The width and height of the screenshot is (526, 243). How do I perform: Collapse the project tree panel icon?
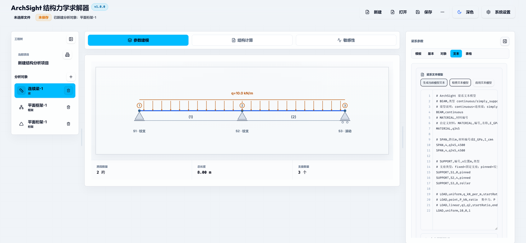click(71, 39)
